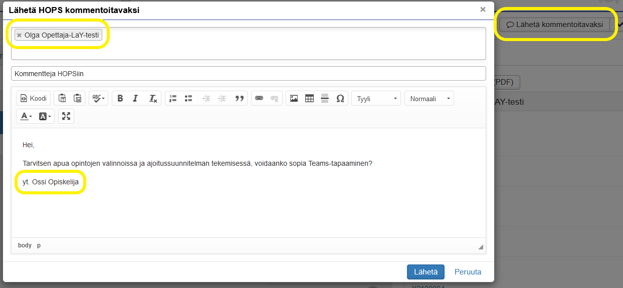Select p in the elements path
Screen dimensions: 623x288
click(39, 245)
